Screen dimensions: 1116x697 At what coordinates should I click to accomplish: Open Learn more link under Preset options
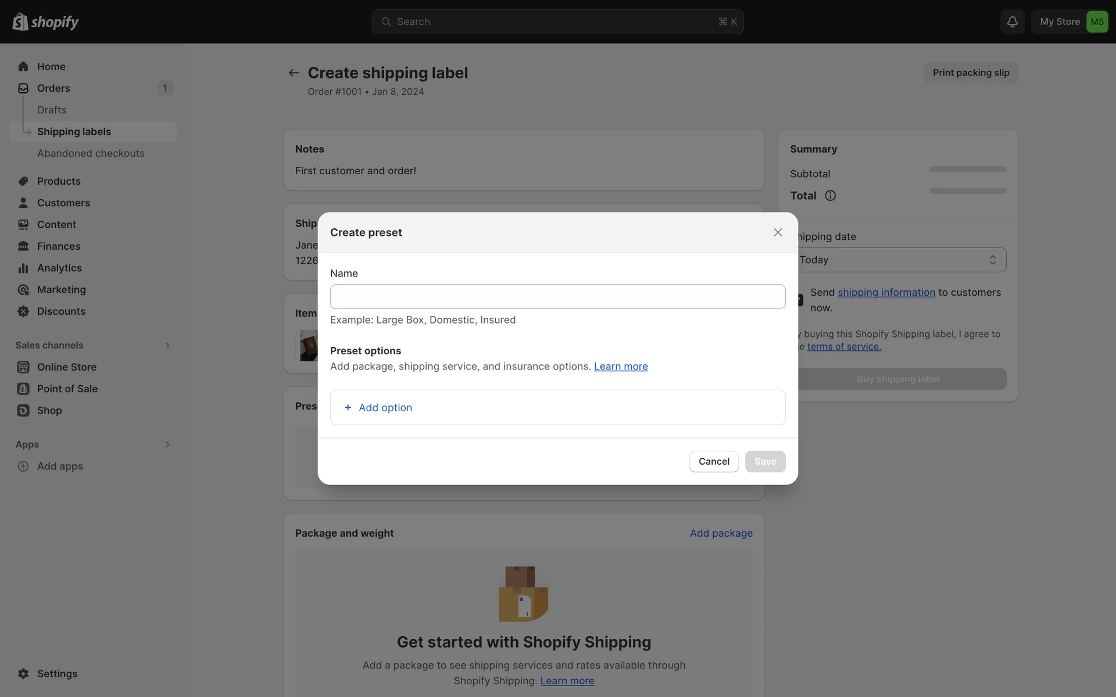tap(620, 367)
